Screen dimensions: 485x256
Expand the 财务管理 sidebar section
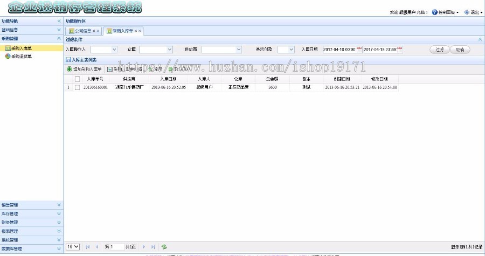(59, 222)
